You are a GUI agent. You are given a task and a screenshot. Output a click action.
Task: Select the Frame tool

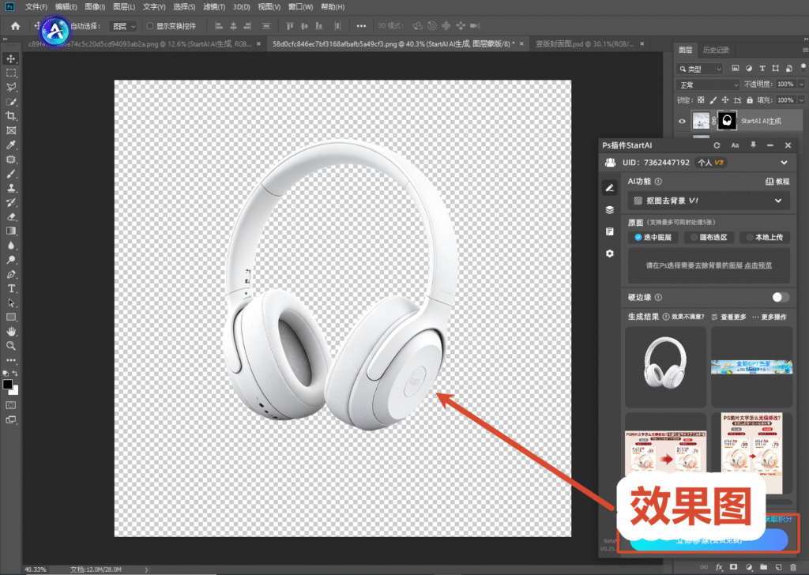11,130
